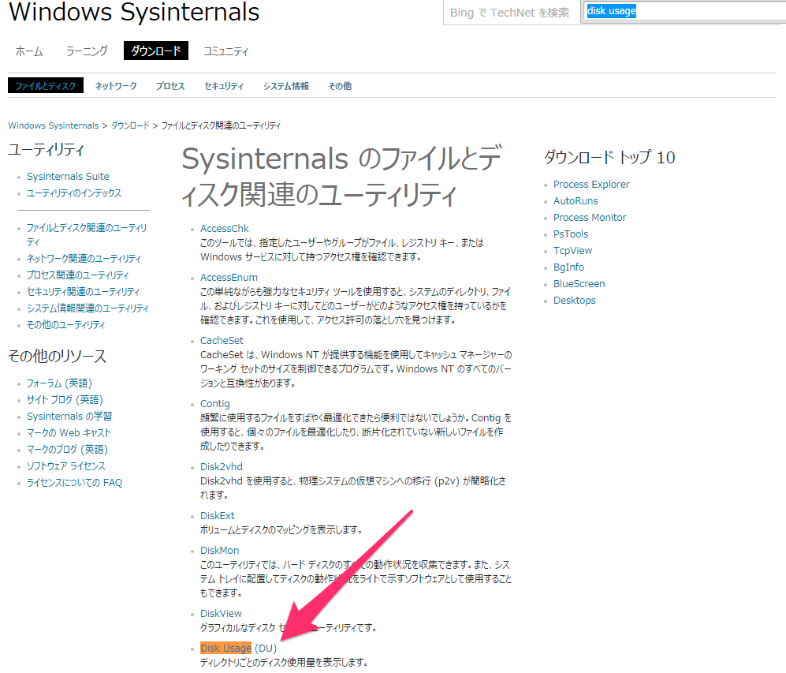The height and width of the screenshot is (673, 786).
Task: Open プロセス関連のユーティリティ link
Action: (x=78, y=275)
